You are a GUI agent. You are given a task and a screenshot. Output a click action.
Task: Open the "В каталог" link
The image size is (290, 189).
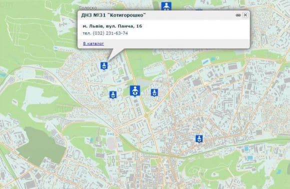coord(93,43)
